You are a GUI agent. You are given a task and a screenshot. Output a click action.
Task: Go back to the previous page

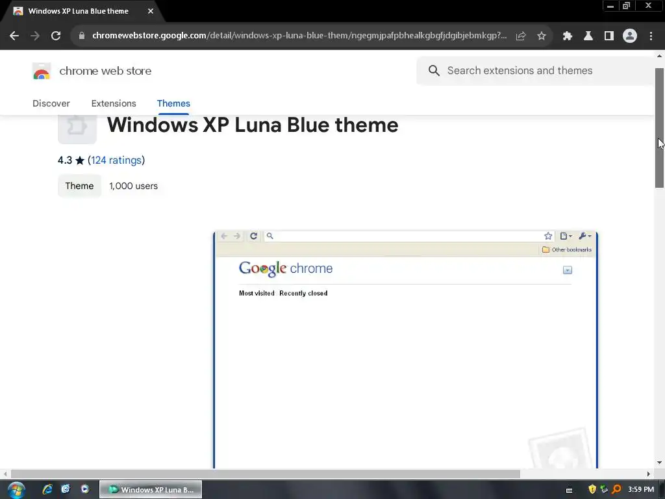pyautogui.click(x=14, y=36)
